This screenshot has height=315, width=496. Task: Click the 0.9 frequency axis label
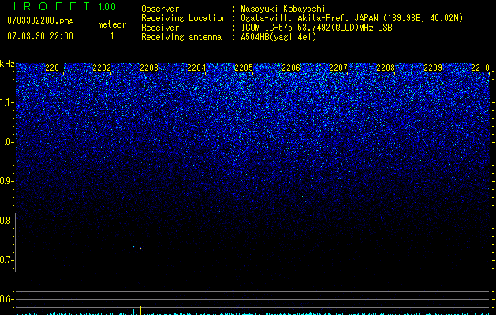(6, 181)
